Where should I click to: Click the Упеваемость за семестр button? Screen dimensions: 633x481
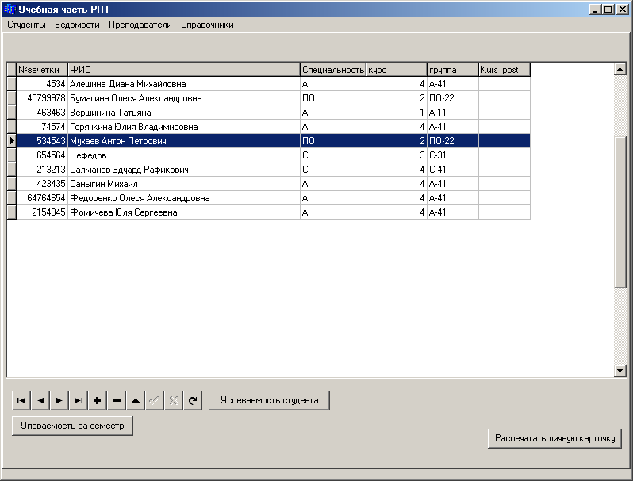pyautogui.click(x=72, y=426)
